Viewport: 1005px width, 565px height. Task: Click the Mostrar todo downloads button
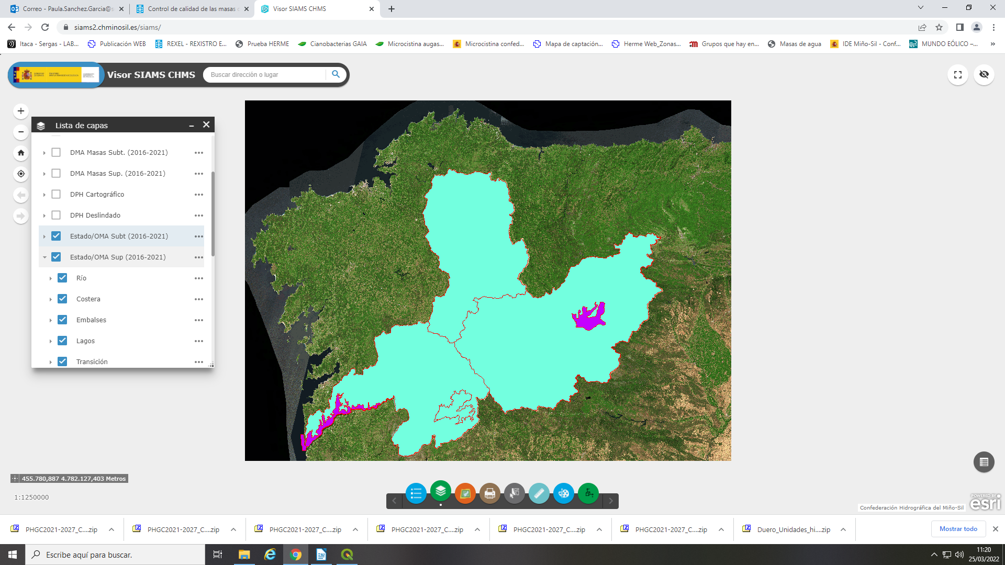[x=958, y=529]
